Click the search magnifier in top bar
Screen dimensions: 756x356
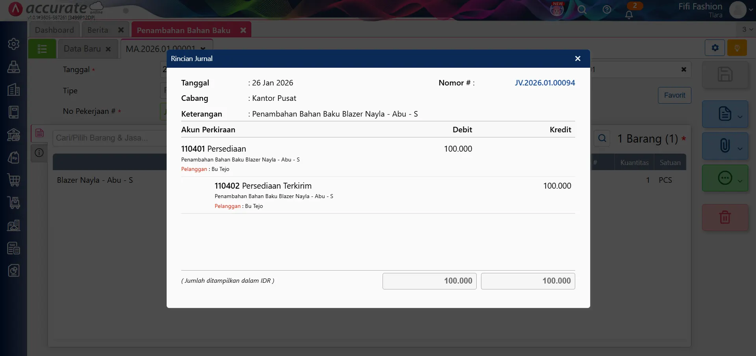point(582,10)
